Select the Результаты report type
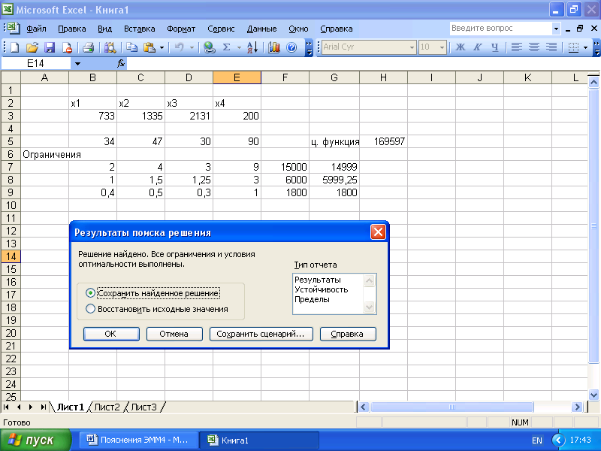This screenshot has height=451, width=601. (x=317, y=280)
